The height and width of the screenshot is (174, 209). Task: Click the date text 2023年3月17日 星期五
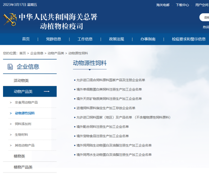(20, 5)
